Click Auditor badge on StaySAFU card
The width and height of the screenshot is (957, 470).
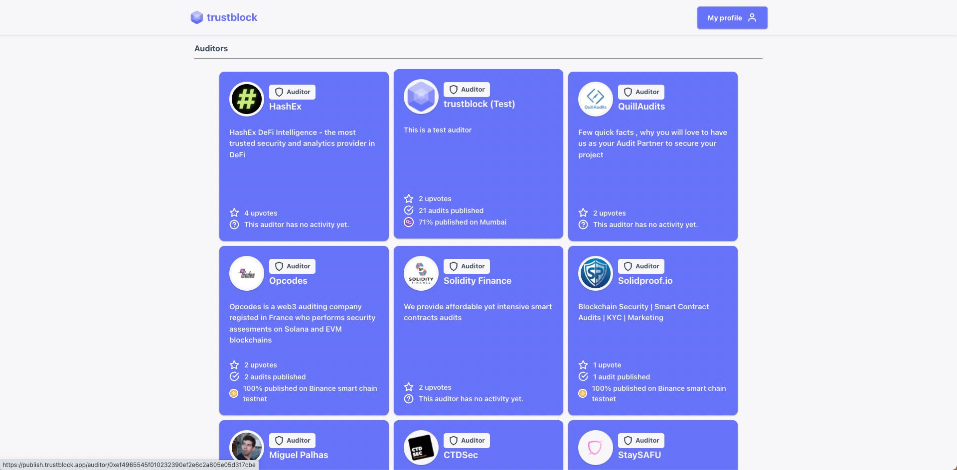click(641, 441)
